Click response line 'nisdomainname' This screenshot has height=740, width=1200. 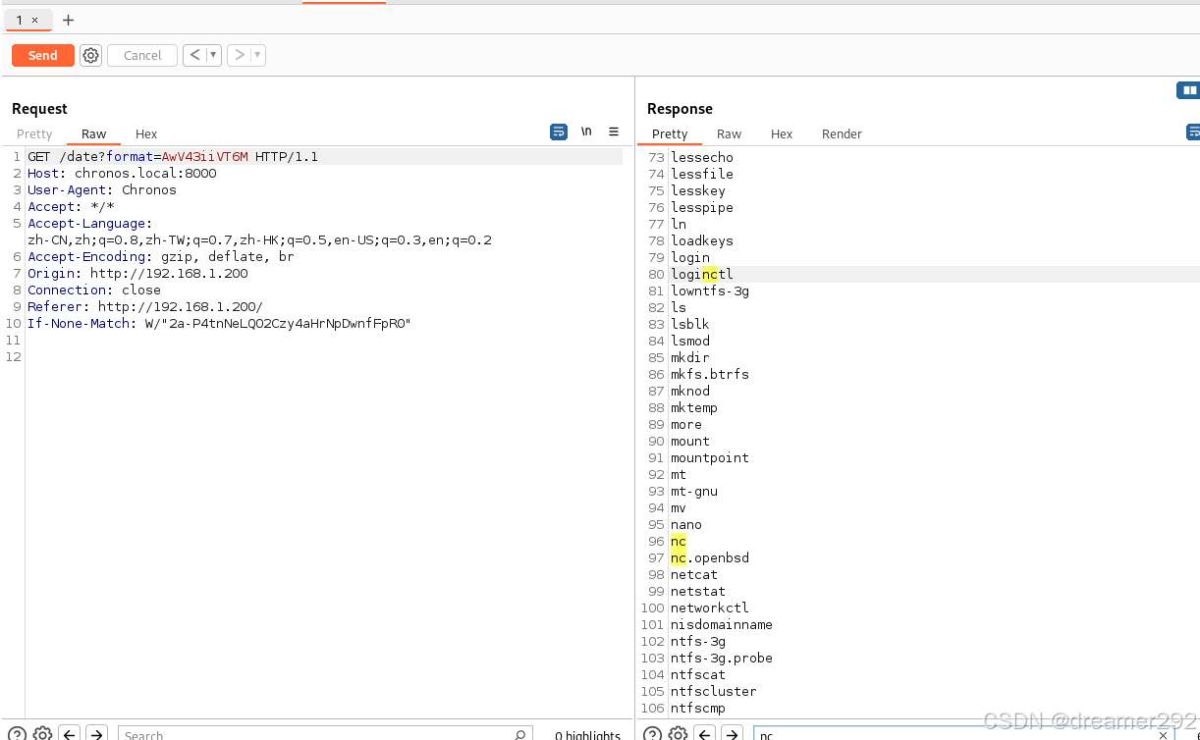tap(722, 624)
